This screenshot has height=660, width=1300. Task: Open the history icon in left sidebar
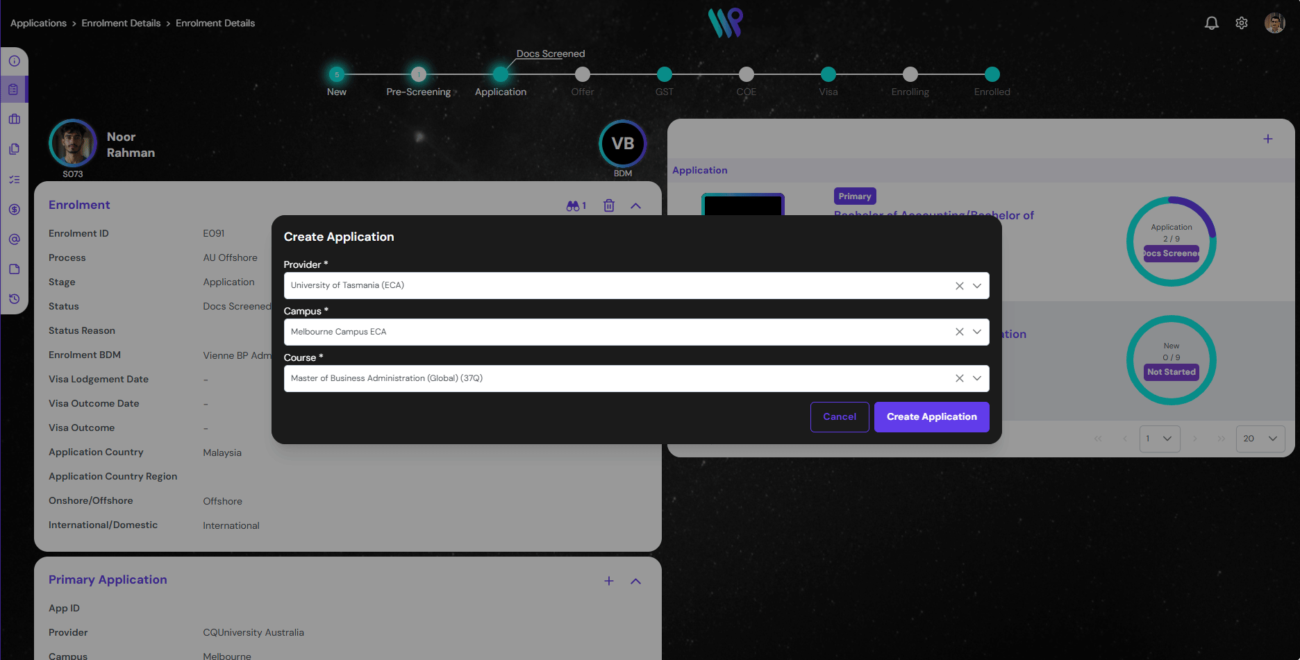tap(14, 299)
